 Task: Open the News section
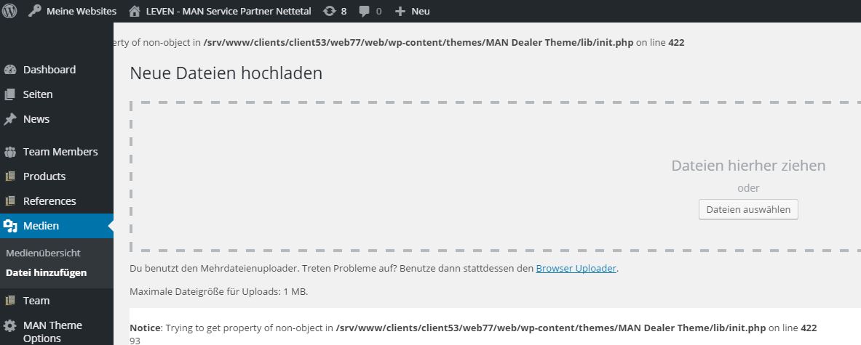[36, 119]
